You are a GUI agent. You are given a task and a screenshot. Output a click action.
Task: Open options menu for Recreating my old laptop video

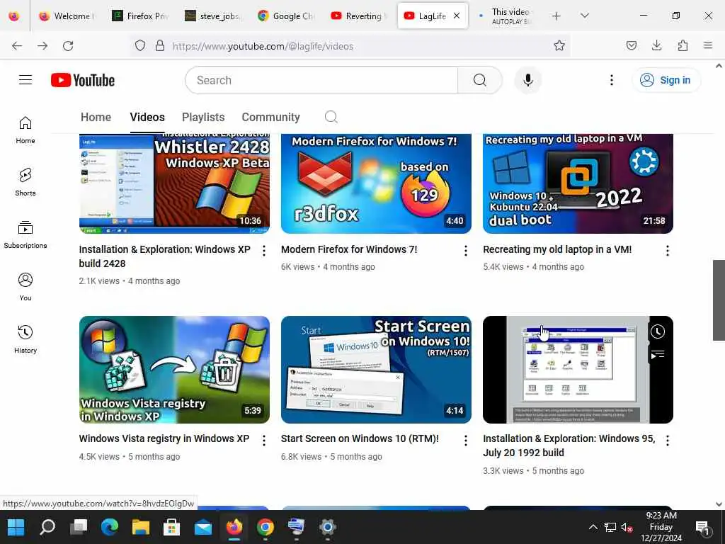point(667,251)
